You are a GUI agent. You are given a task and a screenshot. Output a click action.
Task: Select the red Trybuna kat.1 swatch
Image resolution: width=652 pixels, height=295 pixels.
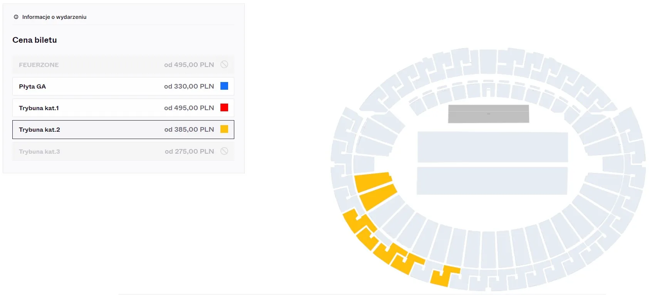pos(224,107)
